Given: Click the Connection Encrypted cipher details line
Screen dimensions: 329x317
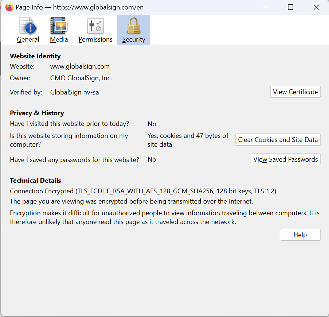Looking at the screenshot, I should 143,191.
